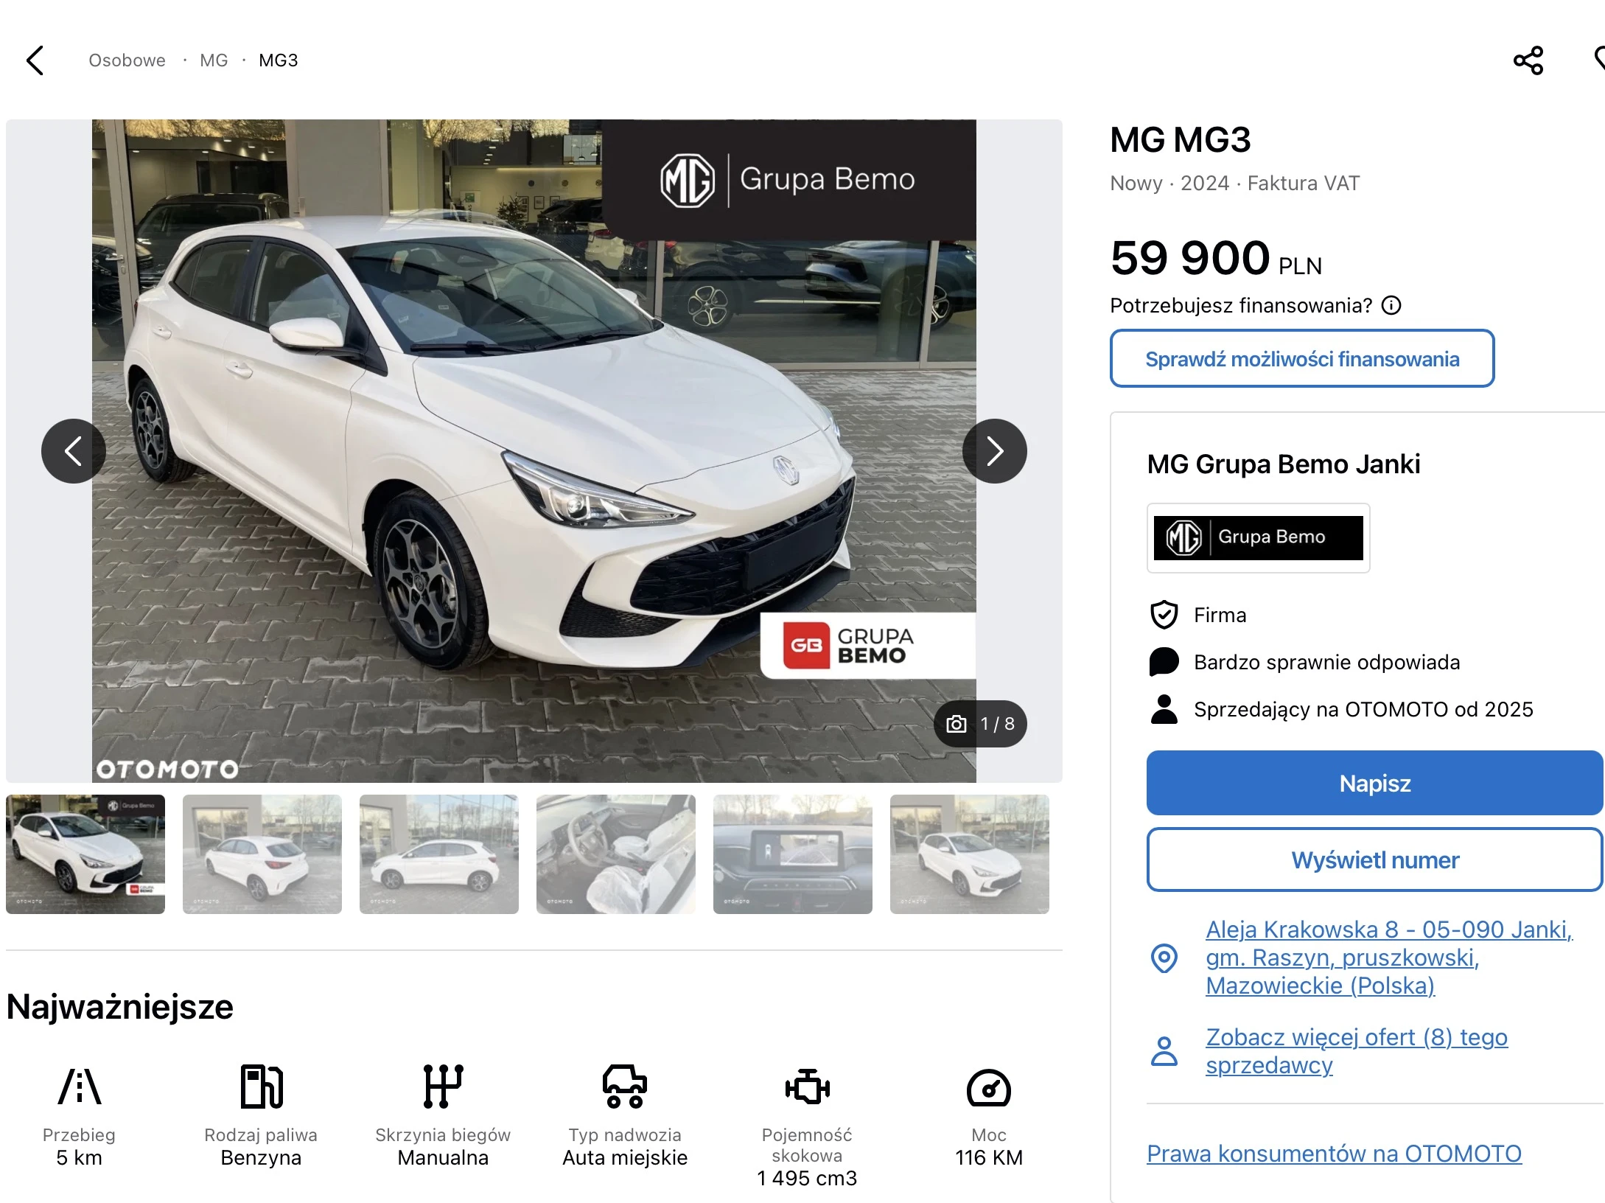Go to Osobowe breadcrumb
Screen dimensions: 1605x1203
(x=127, y=60)
